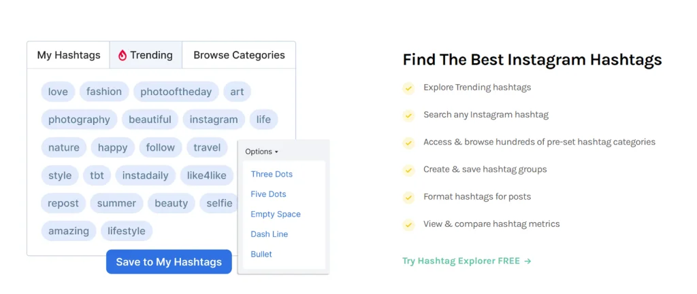The image size is (697, 294).
Task: Pick the lifestyle hashtag tag
Action: pos(127,231)
